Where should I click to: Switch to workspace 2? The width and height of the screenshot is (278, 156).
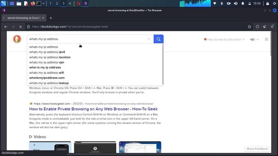click(x=57, y=3)
